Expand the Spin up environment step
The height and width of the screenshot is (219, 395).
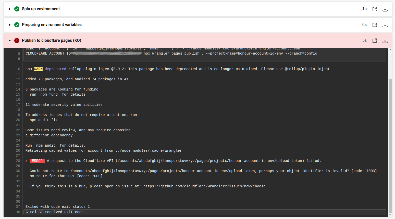[10, 9]
